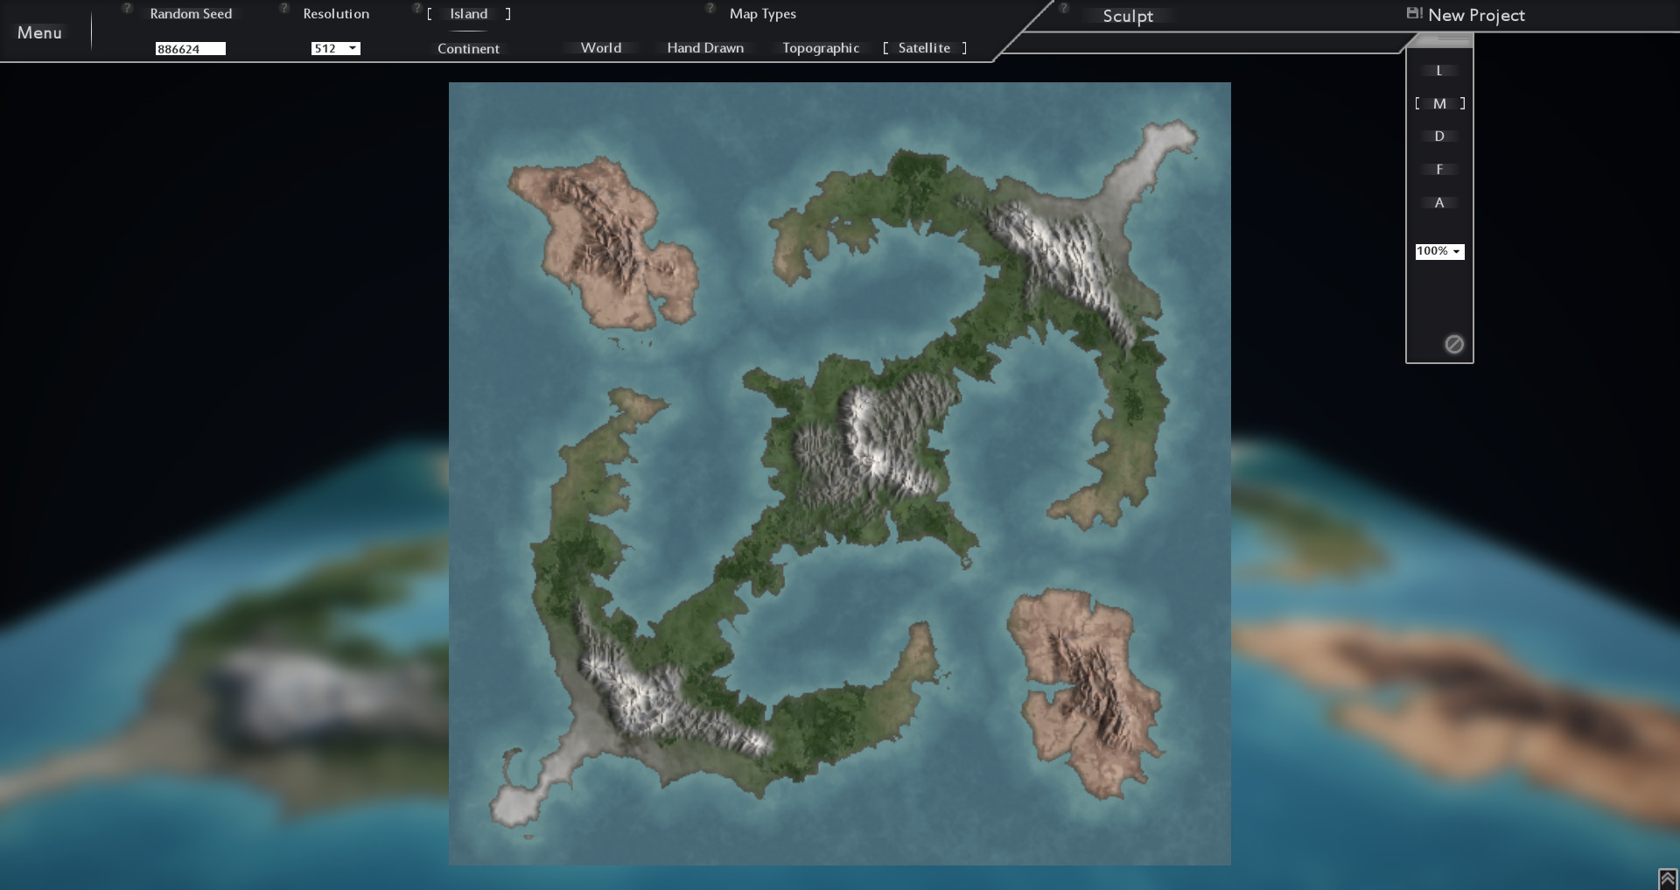
Task: Select the M sculpt brush
Action: (x=1438, y=103)
